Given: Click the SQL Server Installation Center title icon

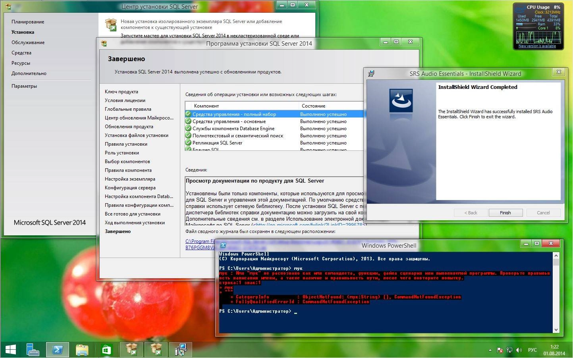Looking at the screenshot, I should click(x=8, y=6).
